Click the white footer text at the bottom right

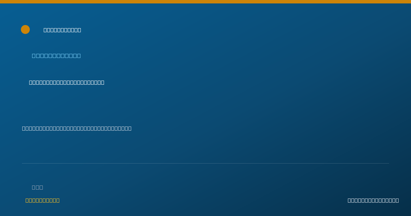(373, 200)
